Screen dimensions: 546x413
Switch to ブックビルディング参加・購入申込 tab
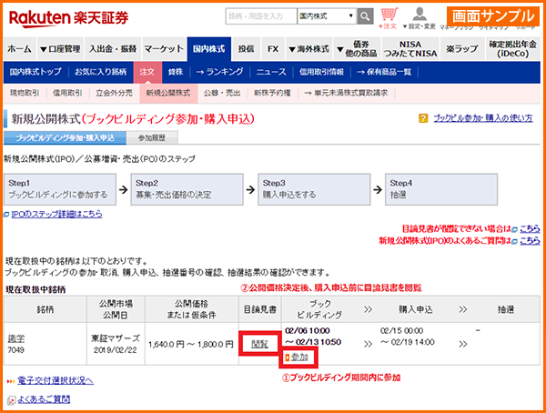tap(65, 138)
